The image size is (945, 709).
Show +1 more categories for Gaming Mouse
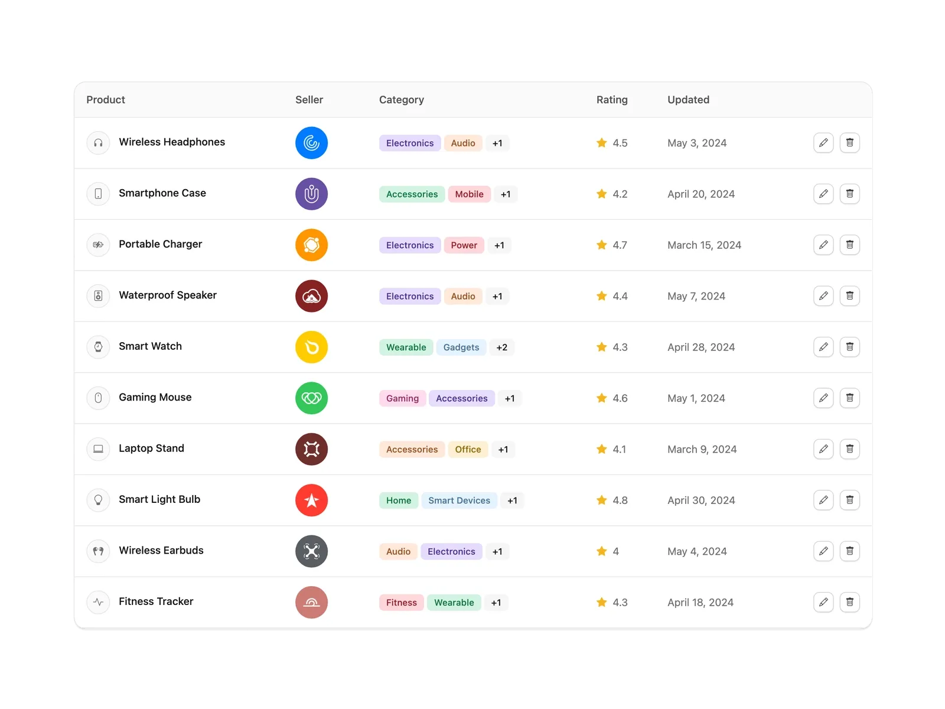[510, 398]
